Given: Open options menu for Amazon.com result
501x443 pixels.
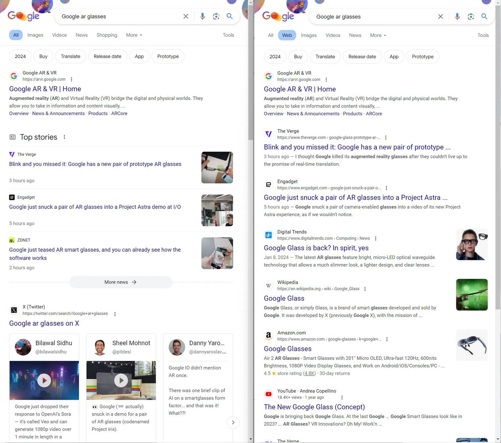Looking at the screenshot, I should click(x=387, y=339).
